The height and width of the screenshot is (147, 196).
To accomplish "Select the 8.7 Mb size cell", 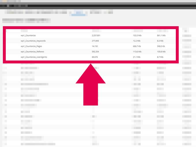I will [160, 57].
